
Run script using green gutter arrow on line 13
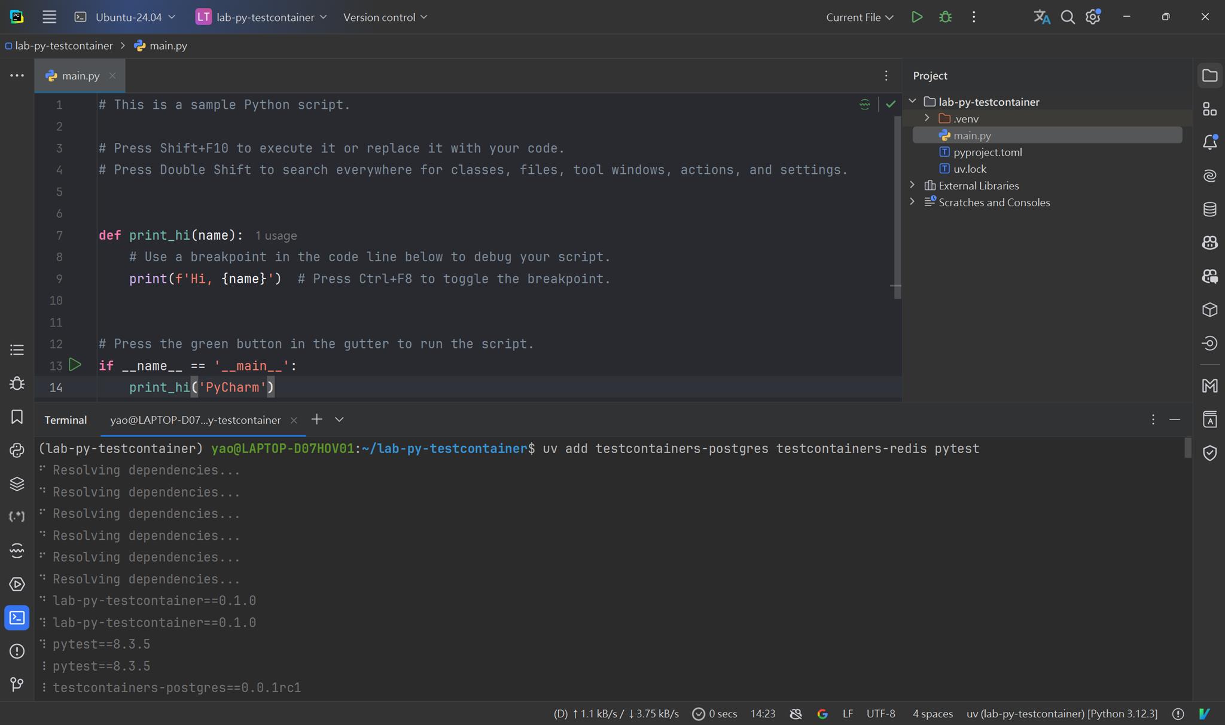[x=75, y=365]
